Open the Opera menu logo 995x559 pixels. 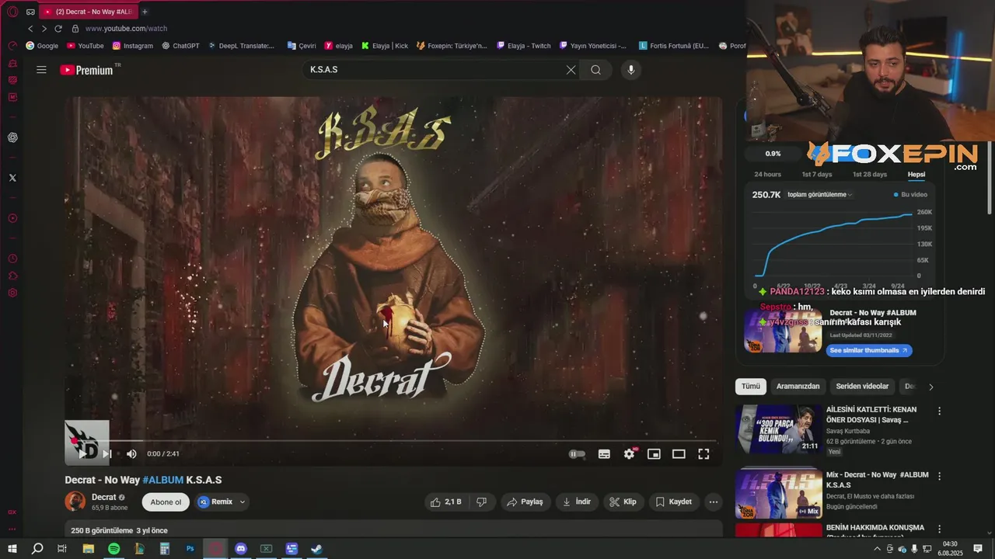tap(12, 12)
